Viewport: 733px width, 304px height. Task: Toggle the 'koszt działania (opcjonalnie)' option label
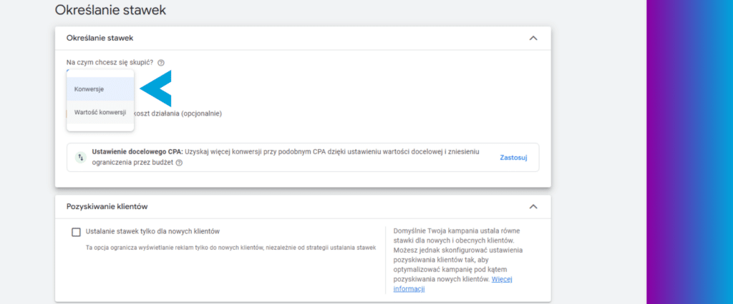coord(178,113)
